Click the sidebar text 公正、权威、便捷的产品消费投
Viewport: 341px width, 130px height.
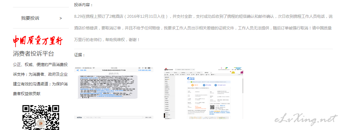(x=40, y=65)
